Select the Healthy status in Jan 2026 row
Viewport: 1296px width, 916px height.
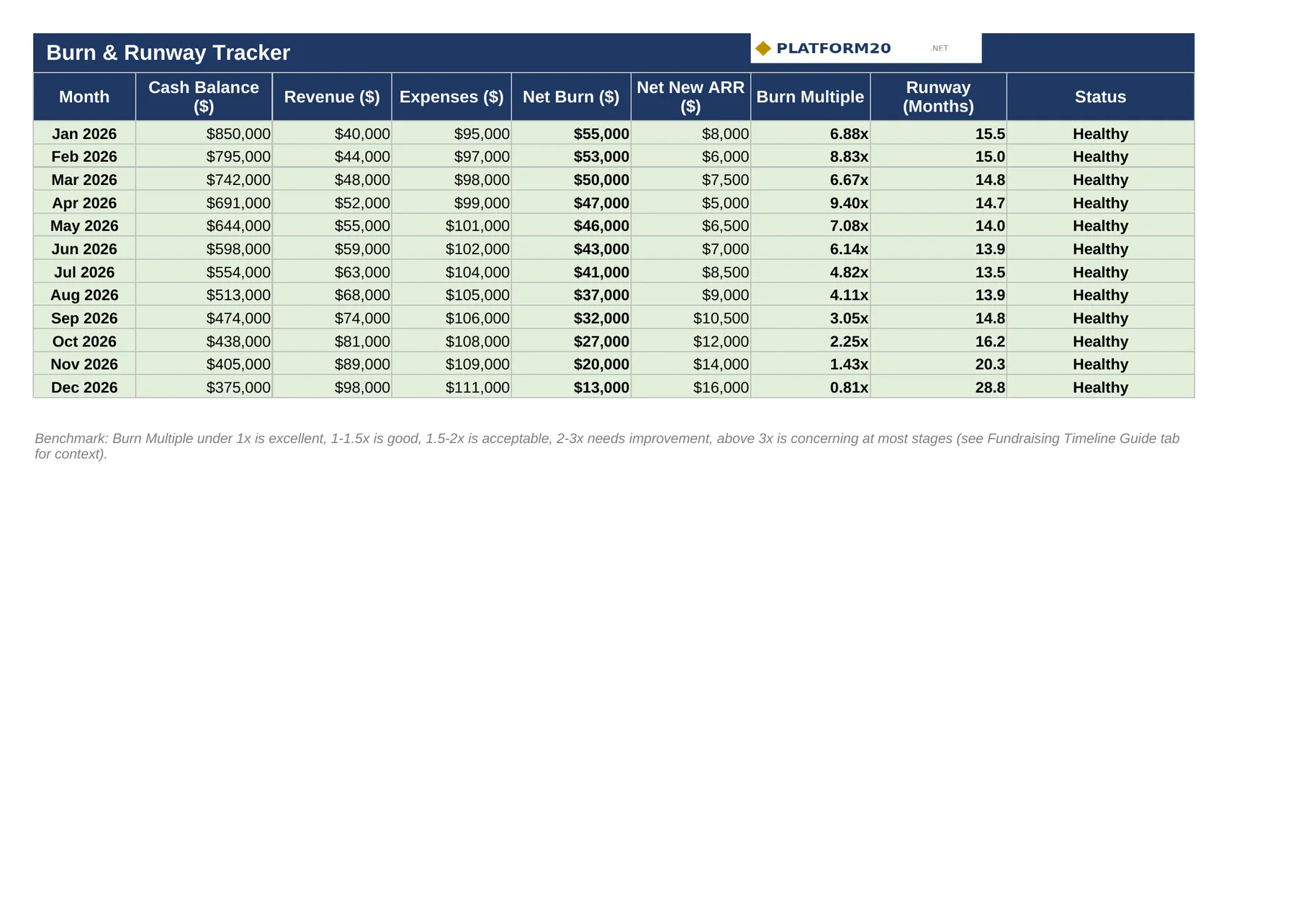coord(1100,133)
